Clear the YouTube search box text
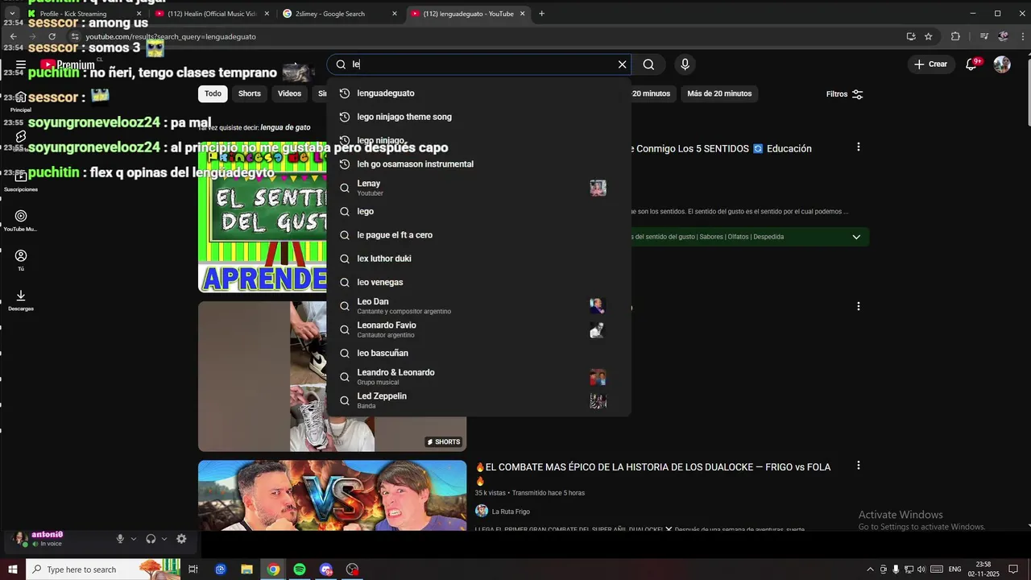This screenshot has height=580, width=1031. (622, 64)
